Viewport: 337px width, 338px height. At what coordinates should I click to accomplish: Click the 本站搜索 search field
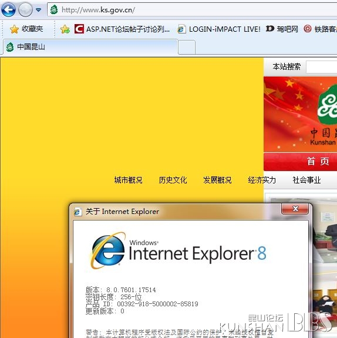pos(322,67)
